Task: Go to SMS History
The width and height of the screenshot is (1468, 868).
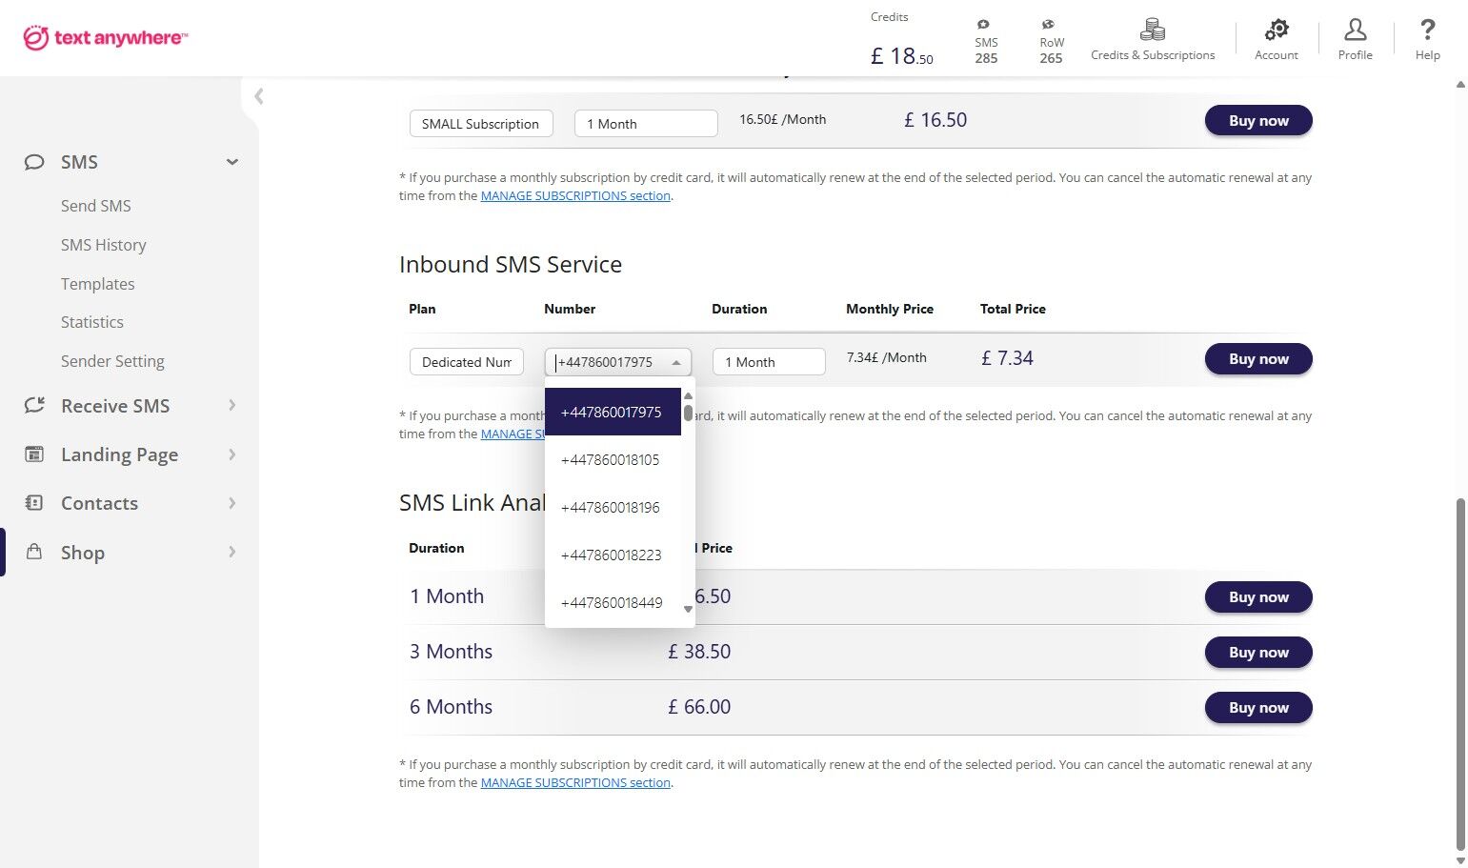Action: coord(104,245)
